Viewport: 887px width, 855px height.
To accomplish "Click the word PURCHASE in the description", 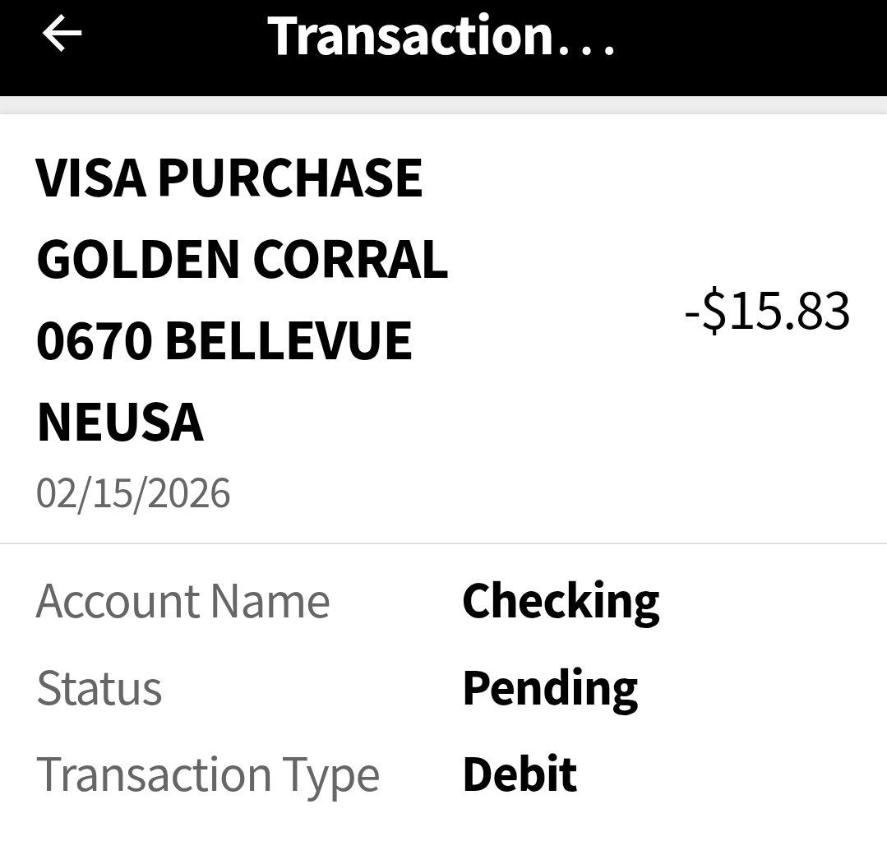I will (289, 177).
